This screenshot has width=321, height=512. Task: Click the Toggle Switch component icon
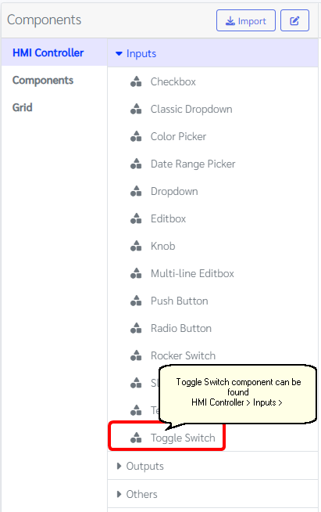click(136, 438)
